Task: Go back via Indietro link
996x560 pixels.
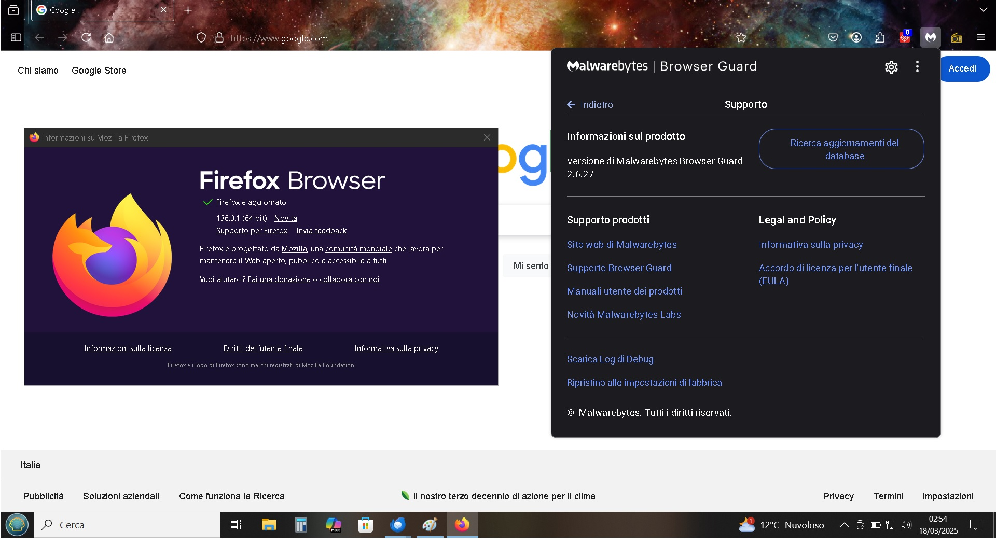Action: (x=590, y=104)
